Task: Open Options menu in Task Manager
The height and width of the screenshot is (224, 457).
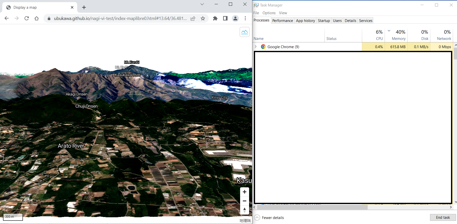Action: point(269,13)
